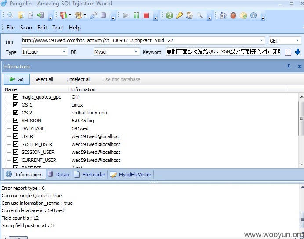
Task: Click the box update icon
Action: point(243,15)
